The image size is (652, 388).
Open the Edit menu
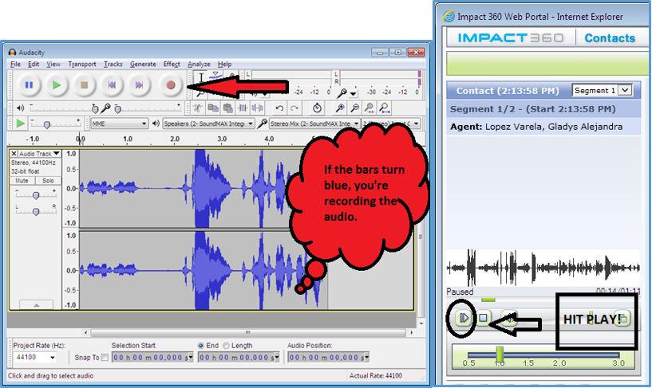coord(34,65)
